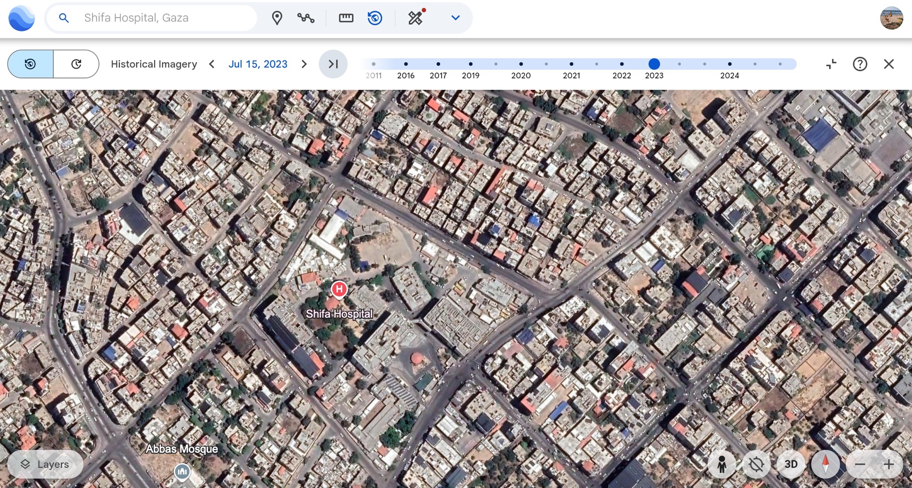Select the 2020 point on timeline slider
The width and height of the screenshot is (912, 488).
pos(521,64)
